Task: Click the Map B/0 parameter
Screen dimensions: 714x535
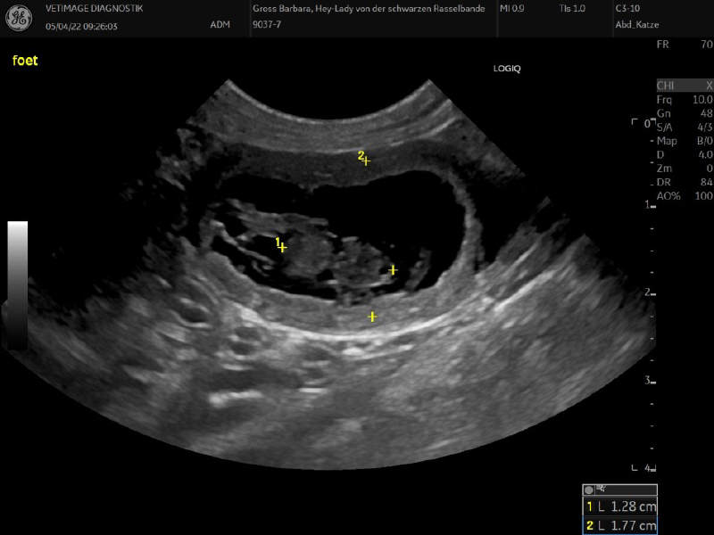Action: point(685,141)
